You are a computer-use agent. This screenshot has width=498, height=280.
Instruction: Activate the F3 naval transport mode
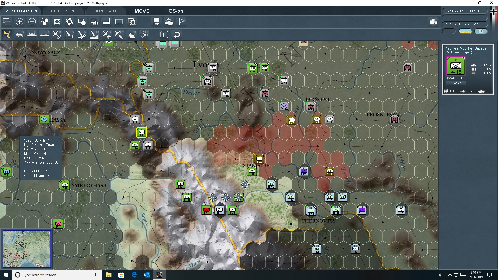coord(32,34)
